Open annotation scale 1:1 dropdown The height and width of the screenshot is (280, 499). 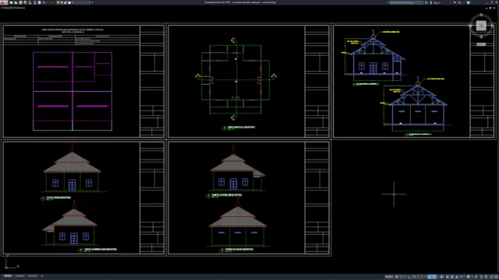462,277
